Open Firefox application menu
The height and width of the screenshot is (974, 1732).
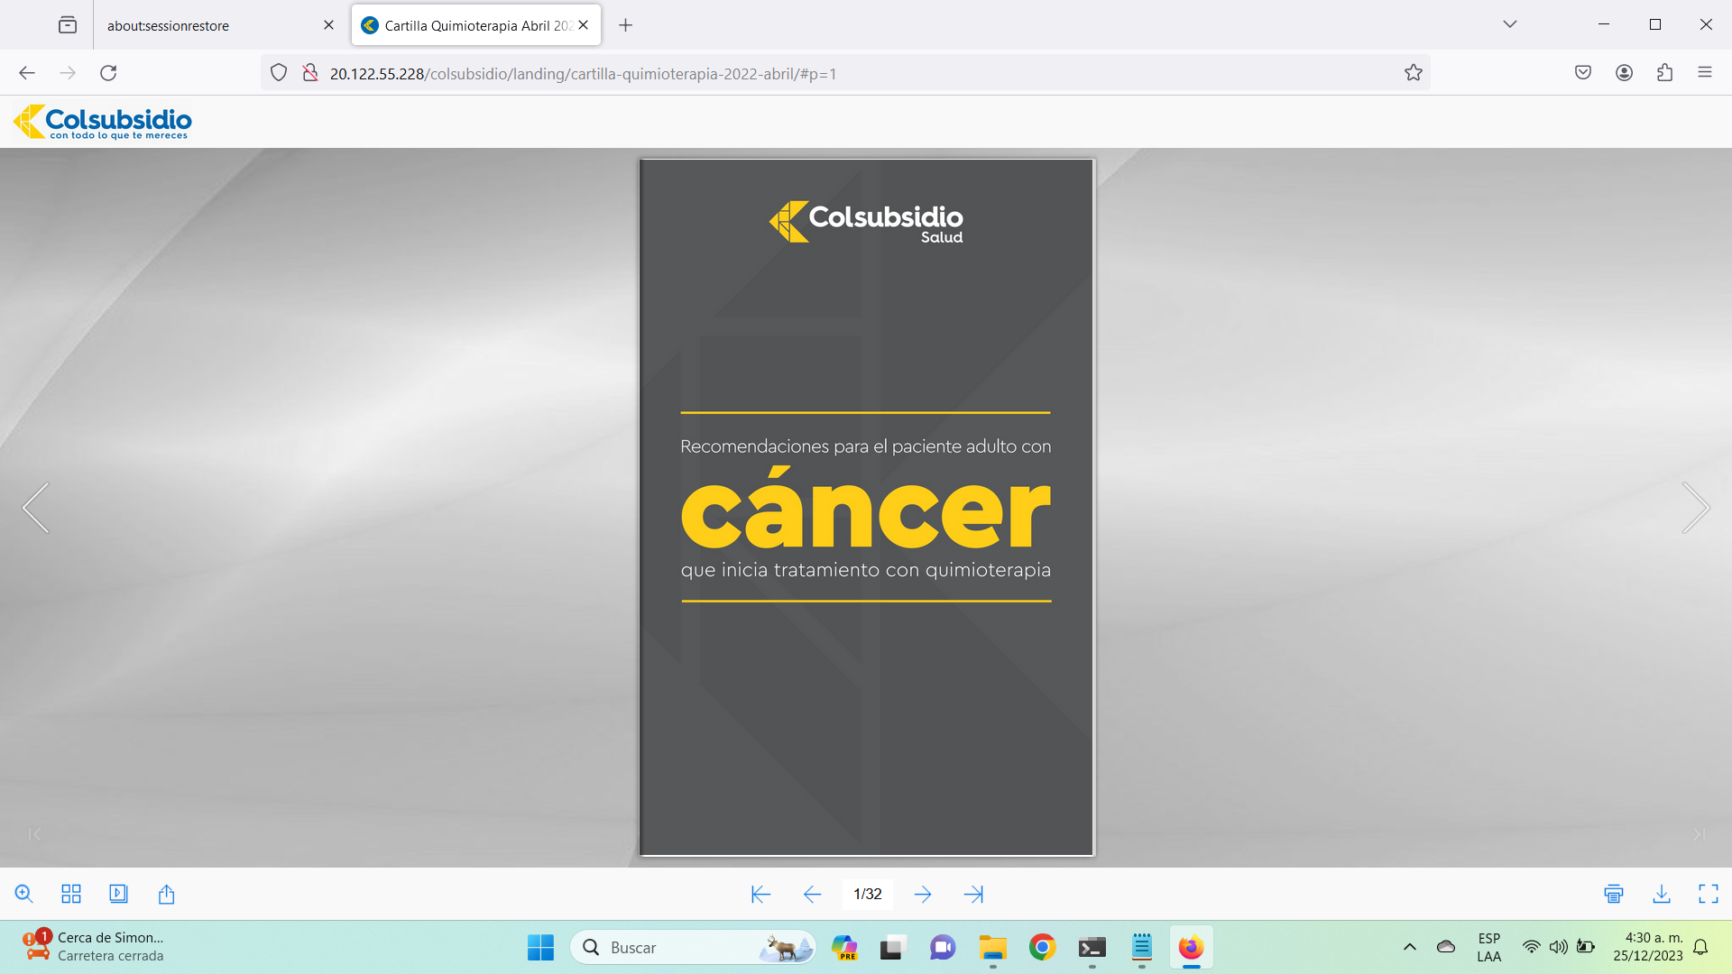click(x=1704, y=73)
